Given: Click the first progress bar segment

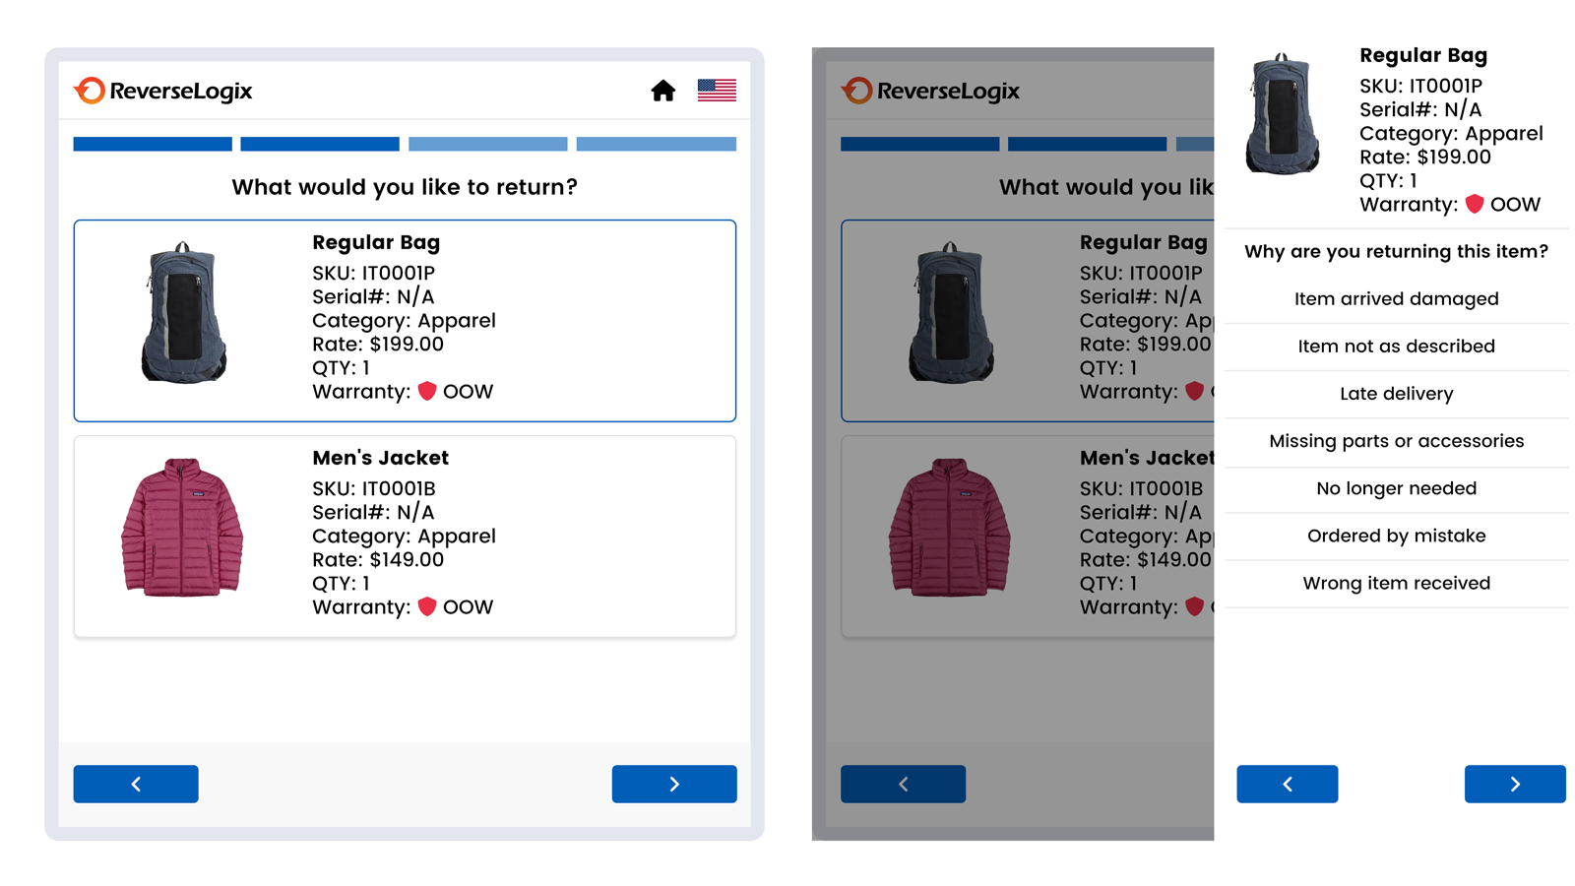Looking at the screenshot, I should tap(152, 143).
